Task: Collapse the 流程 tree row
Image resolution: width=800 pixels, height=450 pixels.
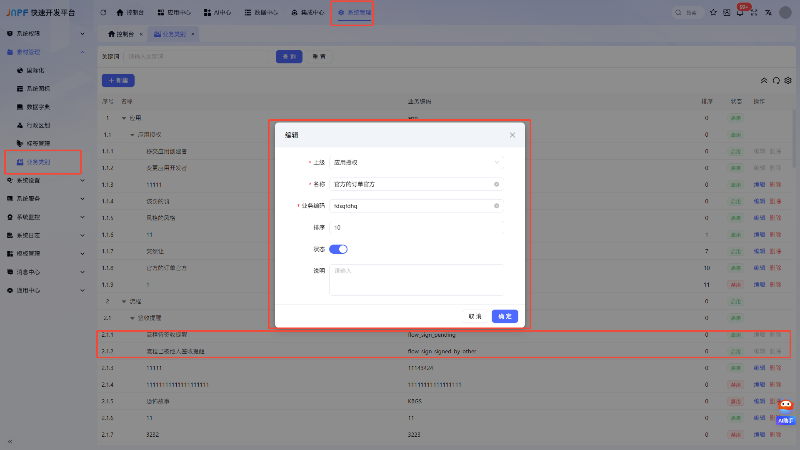Action: (x=124, y=302)
